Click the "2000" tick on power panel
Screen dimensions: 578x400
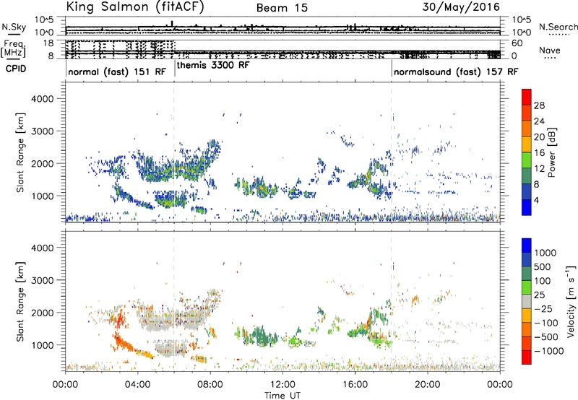pyautogui.click(x=43, y=163)
